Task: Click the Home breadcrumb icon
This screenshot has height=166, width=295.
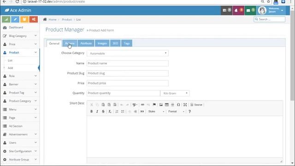Action: 45,19
